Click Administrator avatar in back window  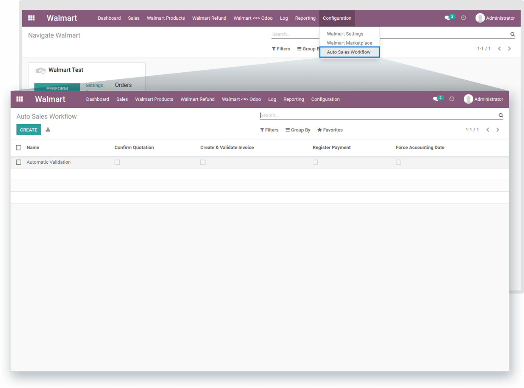480,18
